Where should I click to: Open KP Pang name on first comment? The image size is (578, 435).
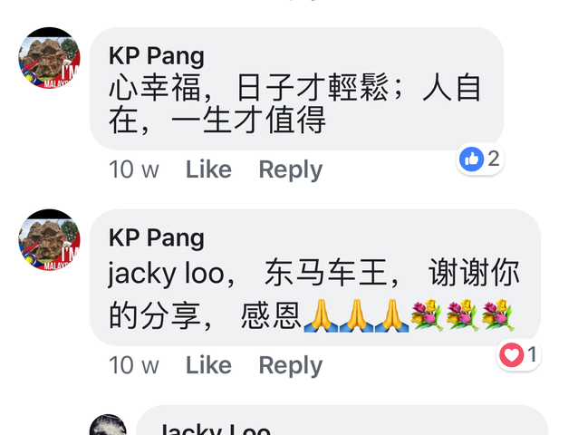coord(157,56)
